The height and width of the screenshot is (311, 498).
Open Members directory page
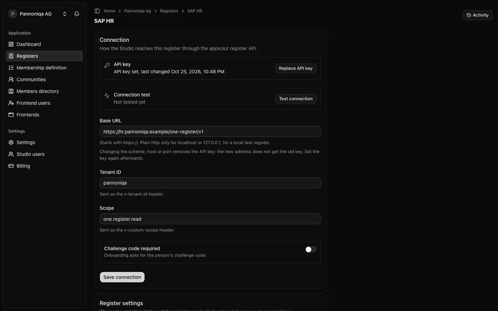44,91
